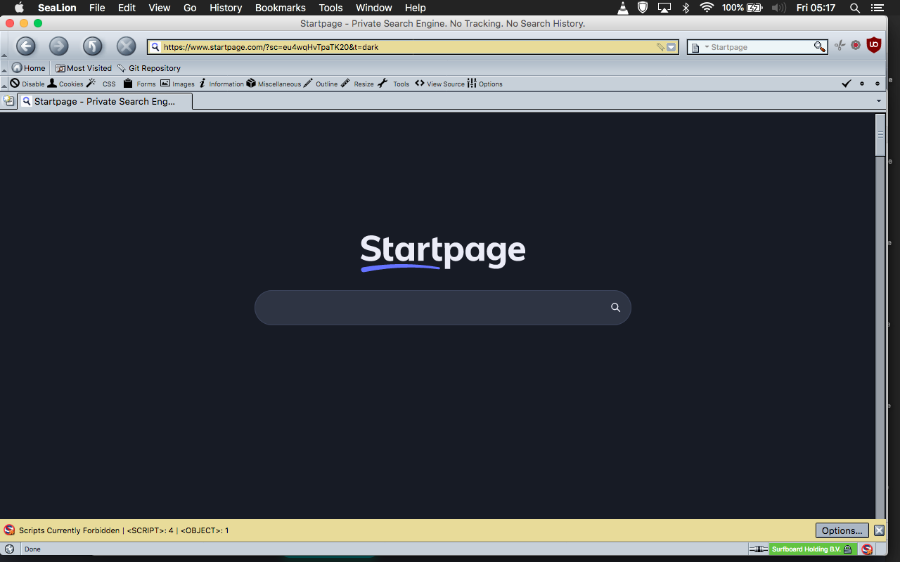Image resolution: width=900 pixels, height=562 pixels.
Task: Open the Resize developer toolbar menu
Action: point(357,84)
